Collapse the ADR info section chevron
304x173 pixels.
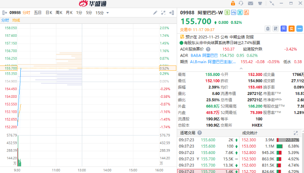click(300, 49)
